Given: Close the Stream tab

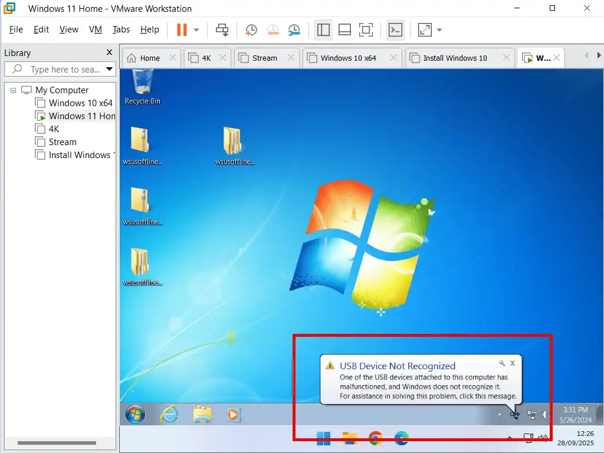Looking at the screenshot, I should click(291, 58).
